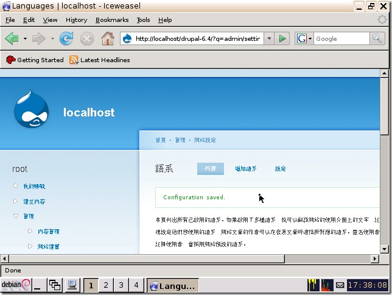The width and height of the screenshot is (392, 295).
Task: Click the green Go arrow button
Action: 282,38
